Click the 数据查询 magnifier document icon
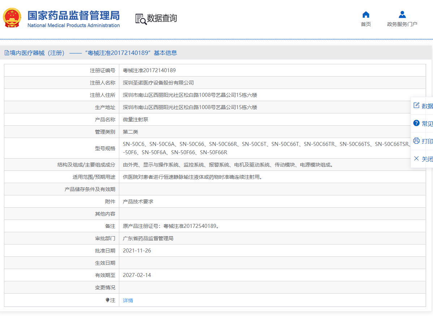This screenshot has height=316, width=433. click(x=141, y=19)
